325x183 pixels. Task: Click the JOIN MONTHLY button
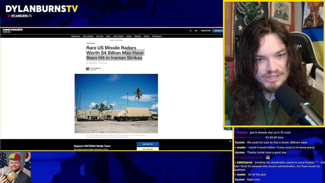point(148,144)
